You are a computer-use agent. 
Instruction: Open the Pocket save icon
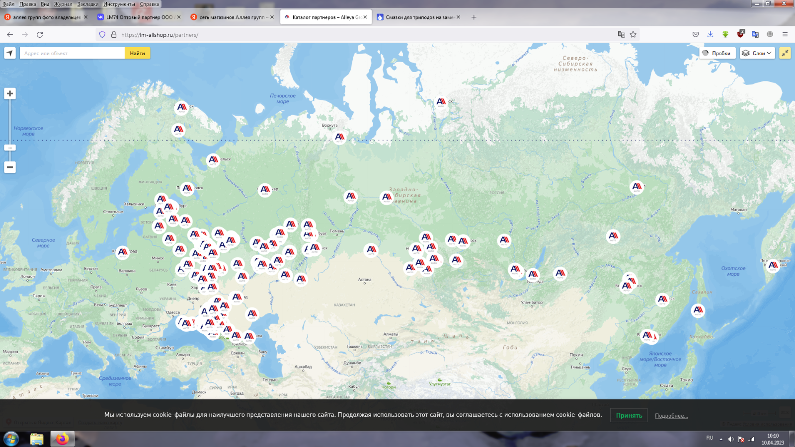point(696,34)
